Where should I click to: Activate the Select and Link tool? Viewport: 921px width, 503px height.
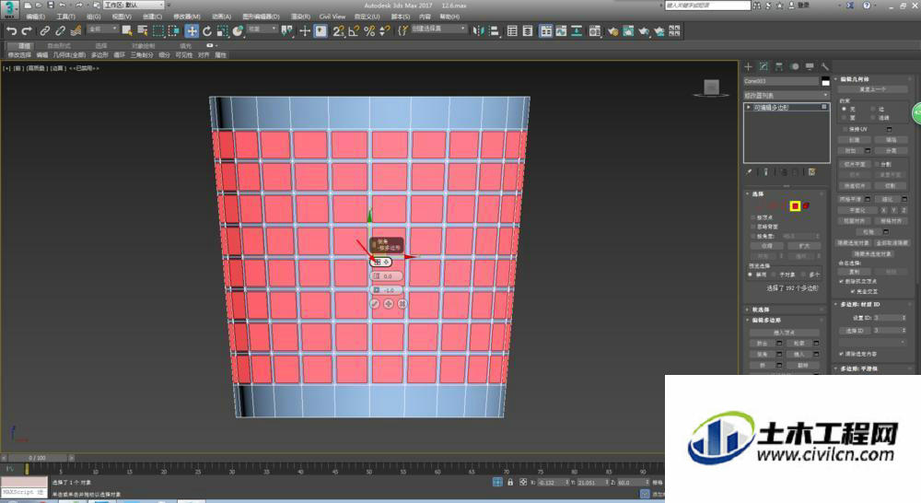44,31
